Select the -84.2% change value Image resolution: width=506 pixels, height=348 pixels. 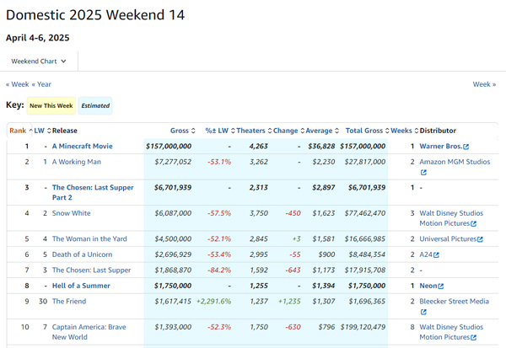tap(219, 270)
